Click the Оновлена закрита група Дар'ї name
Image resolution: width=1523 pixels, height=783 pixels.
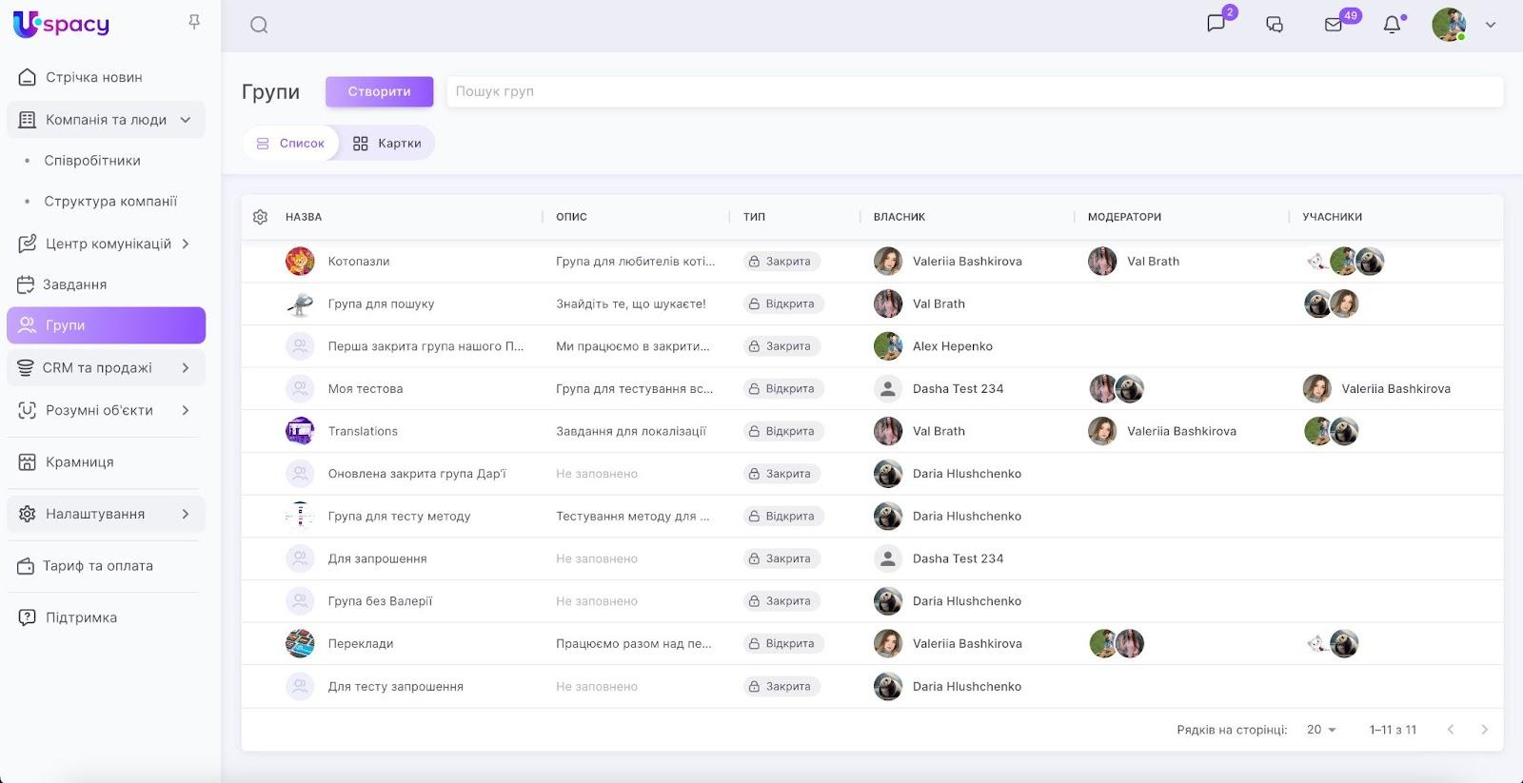click(417, 474)
